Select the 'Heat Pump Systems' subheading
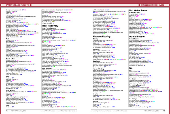This screenshot has height=114, width=170. point(49,28)
